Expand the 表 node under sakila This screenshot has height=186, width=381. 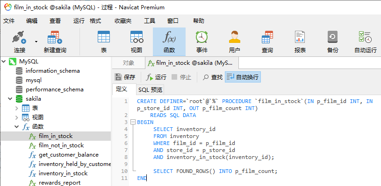tap(16, 108)
